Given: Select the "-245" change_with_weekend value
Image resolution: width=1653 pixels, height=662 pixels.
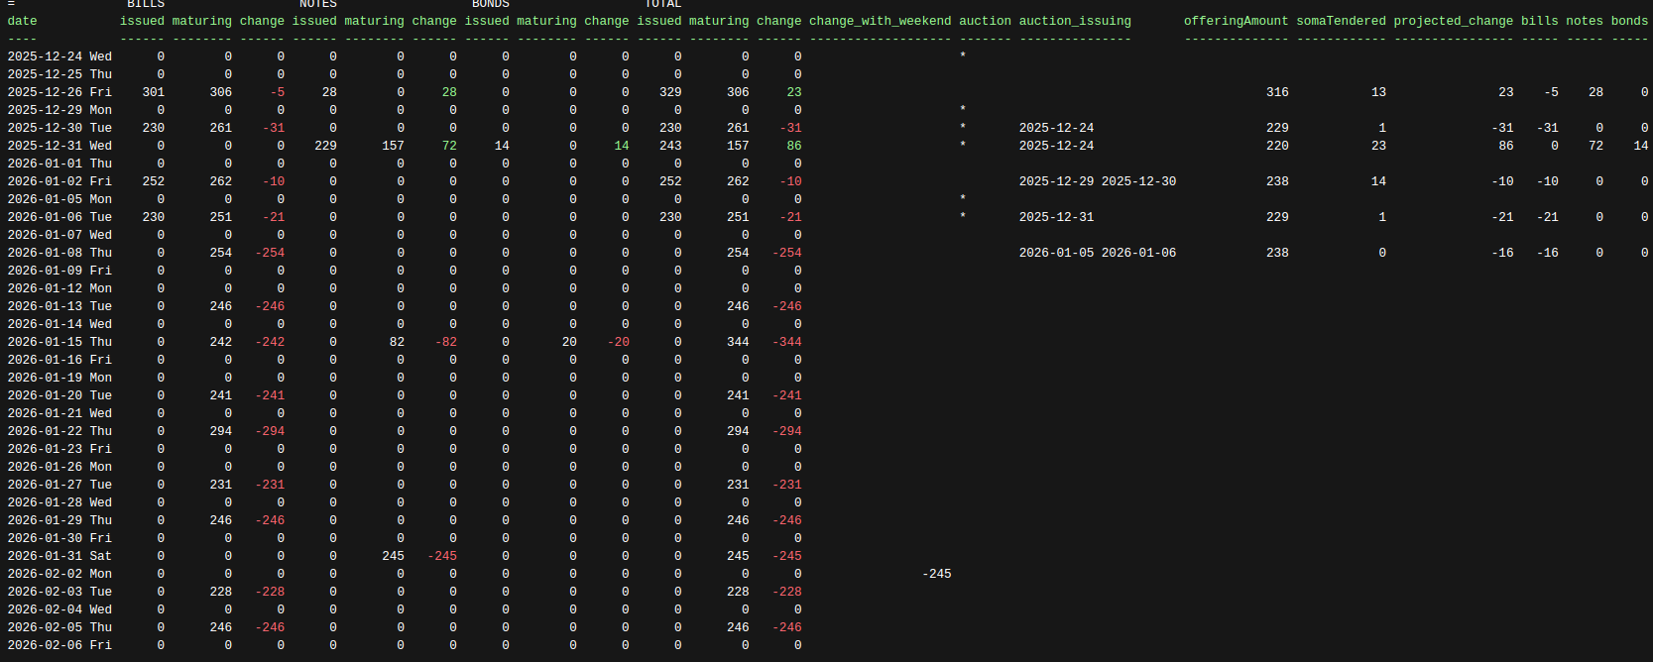Looking at the screenshot, I should 936,574.
